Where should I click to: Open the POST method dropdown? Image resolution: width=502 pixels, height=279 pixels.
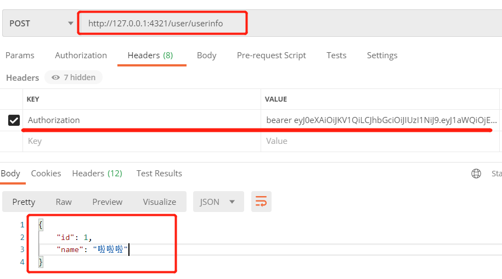click(40, 23)
